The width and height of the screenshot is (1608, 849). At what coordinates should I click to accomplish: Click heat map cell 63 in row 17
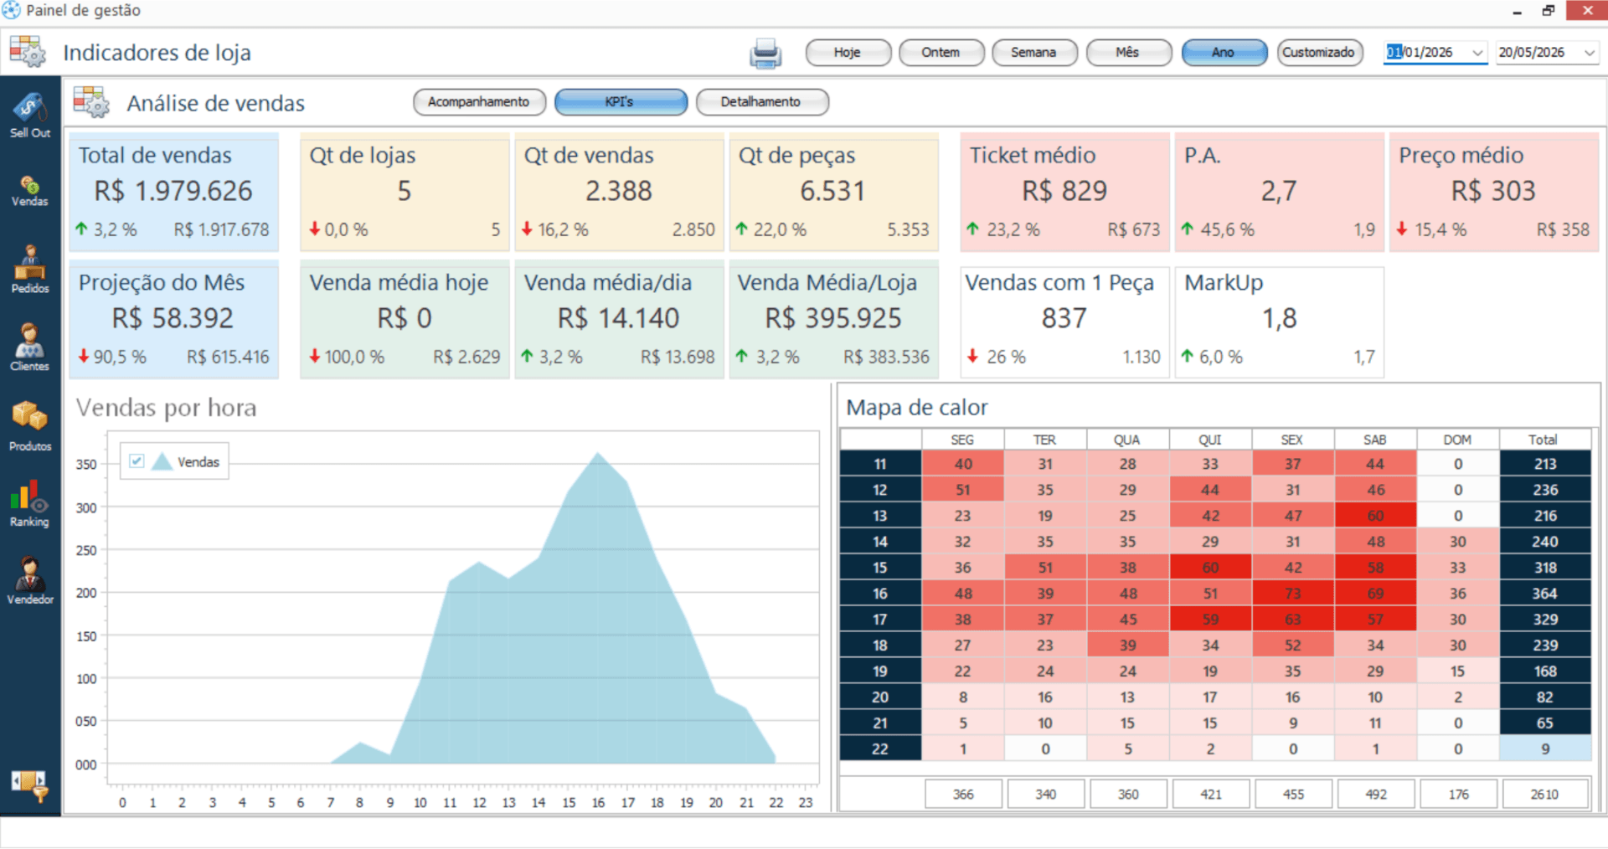pos(1293,619)
